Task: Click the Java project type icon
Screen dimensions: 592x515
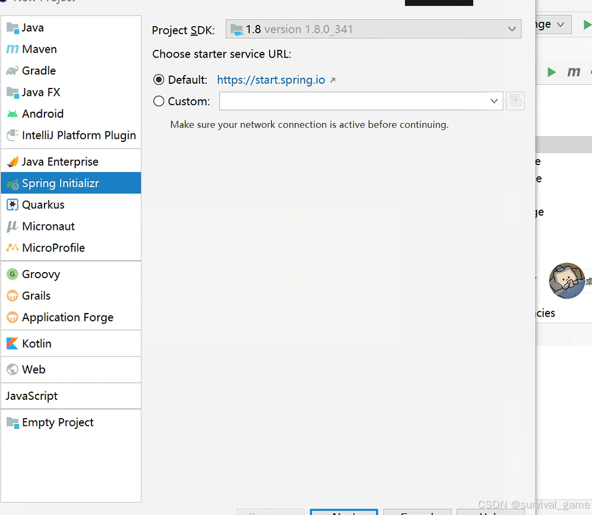Action: [12, 28]
